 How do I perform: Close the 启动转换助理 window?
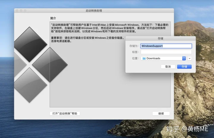[17, 11]
